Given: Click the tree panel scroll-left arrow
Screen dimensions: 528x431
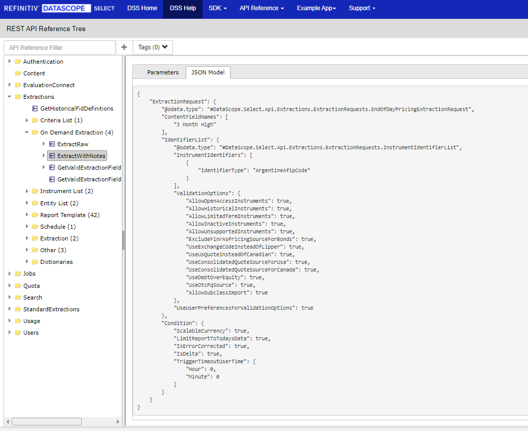Looking at the screenshot, I should [x=8, y=422].
